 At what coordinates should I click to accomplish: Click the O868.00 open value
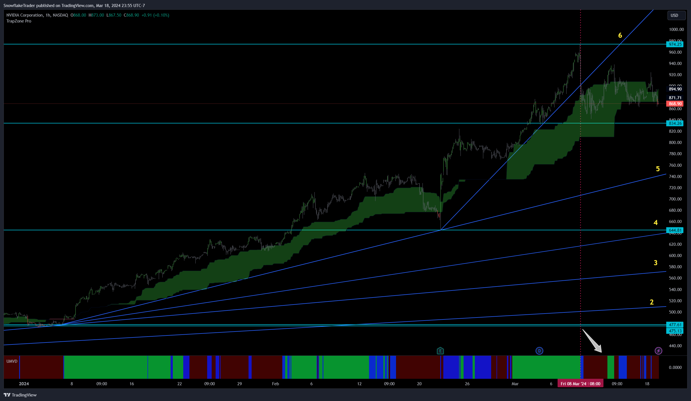point(78,15)
